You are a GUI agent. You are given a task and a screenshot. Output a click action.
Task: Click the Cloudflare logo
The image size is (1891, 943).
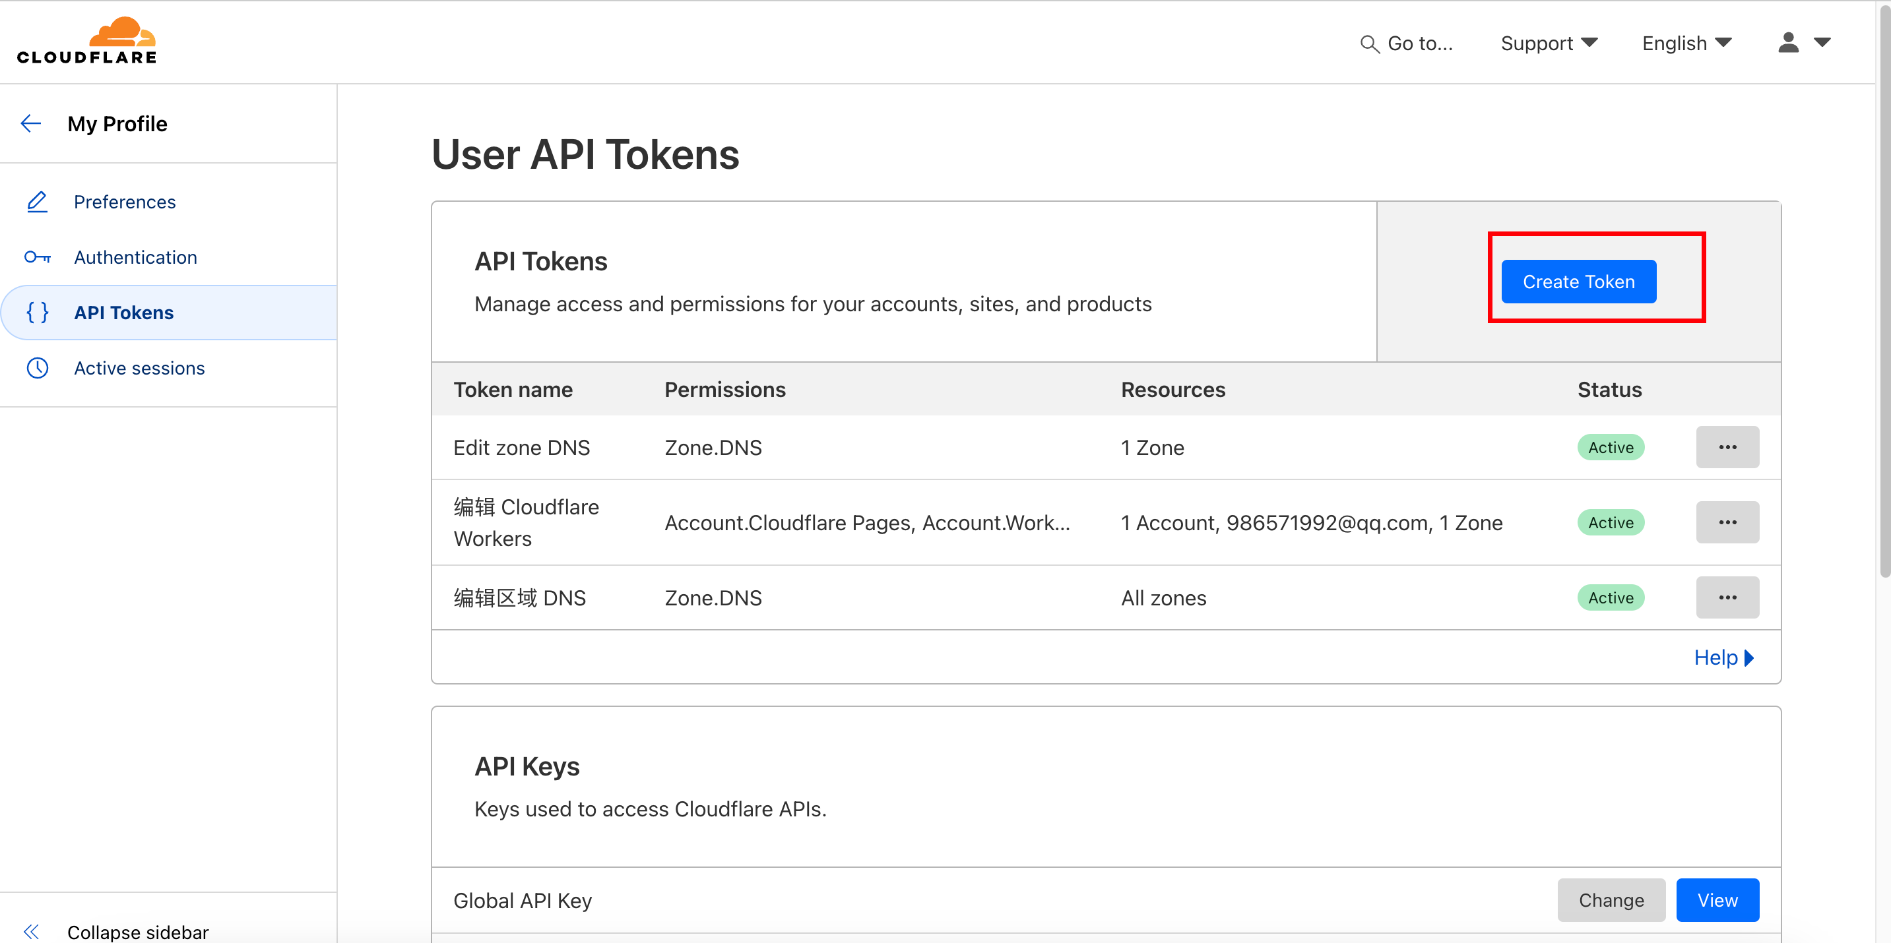(86, 41)
